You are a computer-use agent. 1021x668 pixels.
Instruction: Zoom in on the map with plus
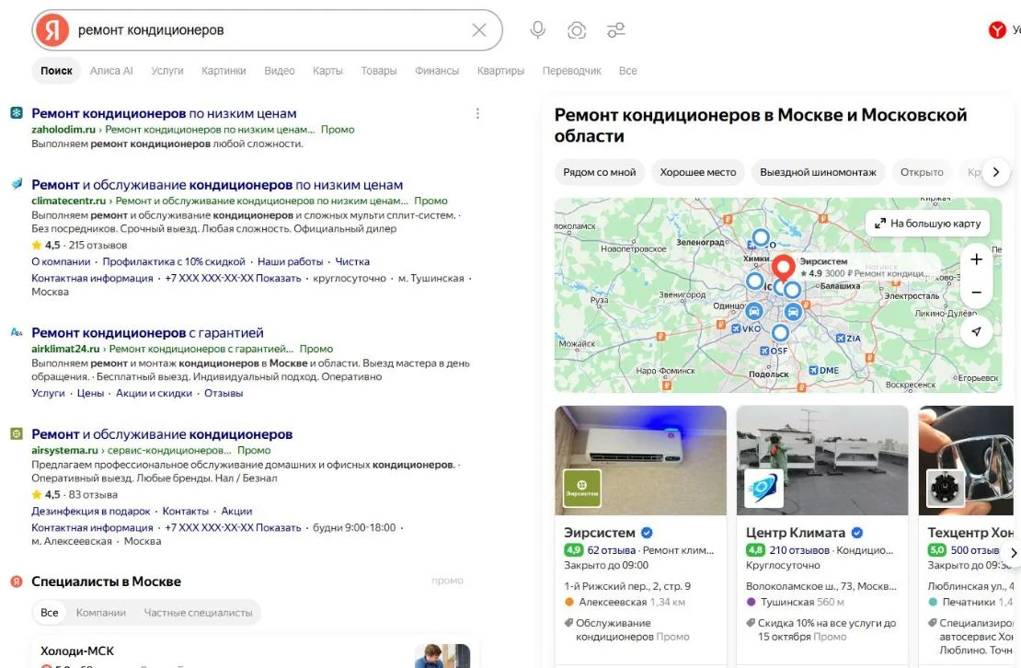click(976, 259)
